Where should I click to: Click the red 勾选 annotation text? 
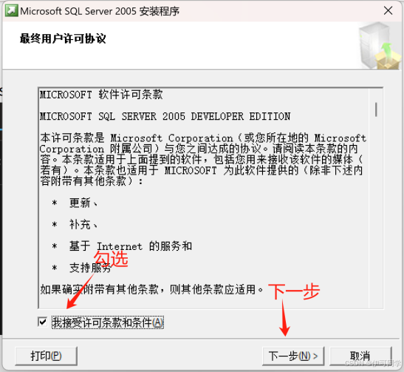(111, 259)
